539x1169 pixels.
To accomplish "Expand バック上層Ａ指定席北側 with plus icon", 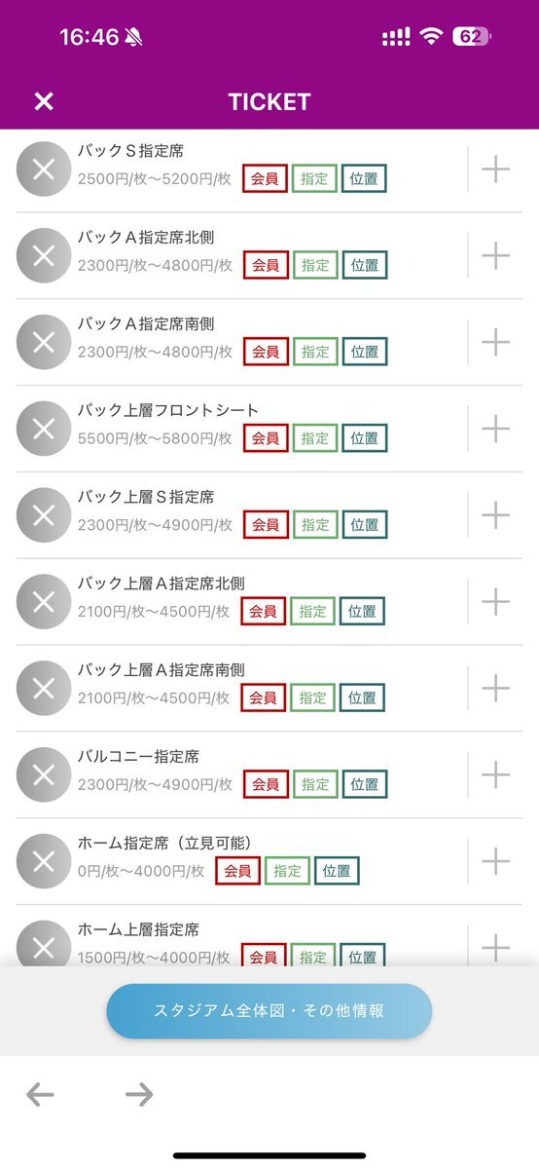I will (x=496, y=602).
